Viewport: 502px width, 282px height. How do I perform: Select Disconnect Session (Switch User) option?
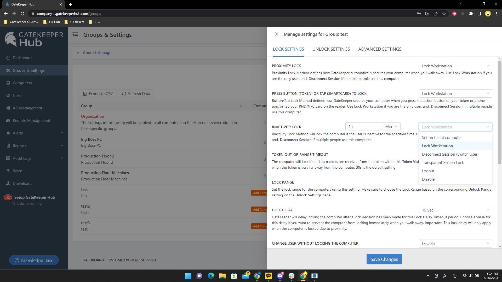[455, 154]
